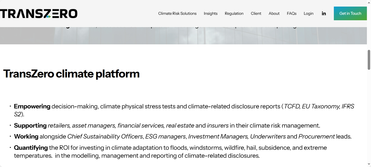
Task: Click the italic text ESG managers
Action: point(166,136)
